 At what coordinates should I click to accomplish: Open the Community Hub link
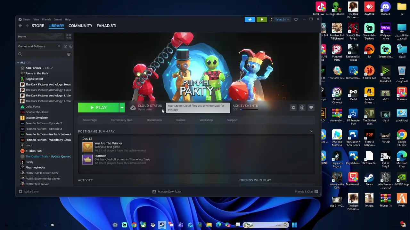[121, 120]
